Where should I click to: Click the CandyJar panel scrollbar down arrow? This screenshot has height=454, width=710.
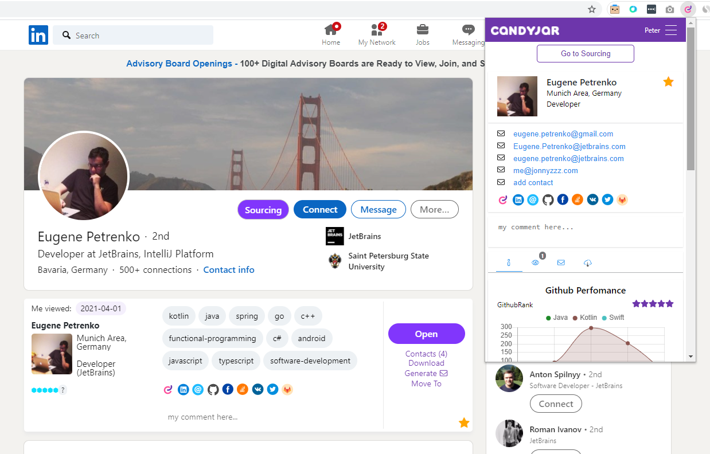pyautogui.click(x=691, y=357)
